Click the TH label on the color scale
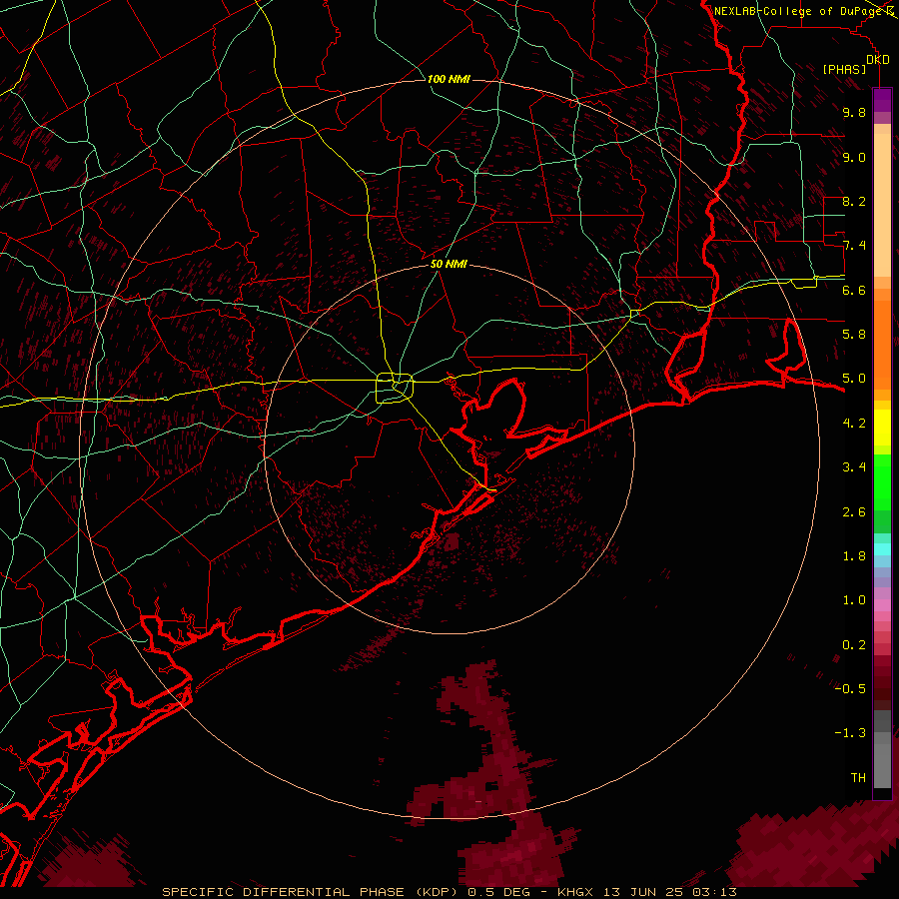Screen dimensions: 899x899 pyautogui.click(x=858, y=778)
